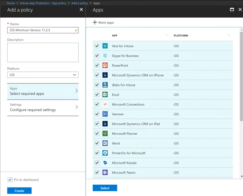
Task: Sort by the PLATFORM column arrows
Action: click(229, 35)
